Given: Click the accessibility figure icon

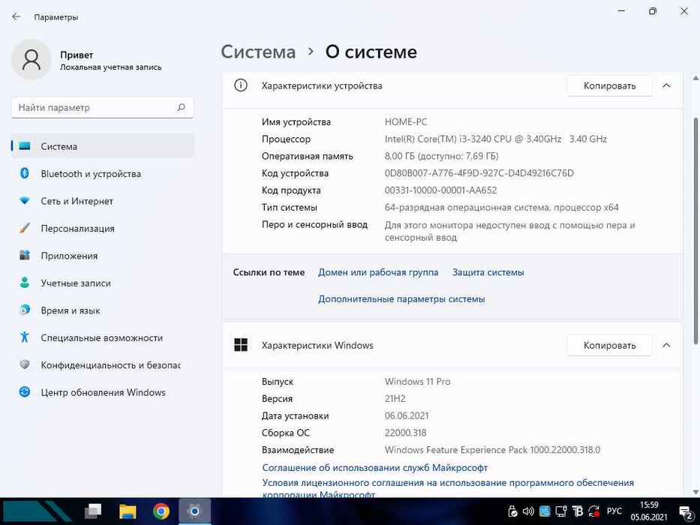Looking at the screenshot, I should [x=25, y=337].
